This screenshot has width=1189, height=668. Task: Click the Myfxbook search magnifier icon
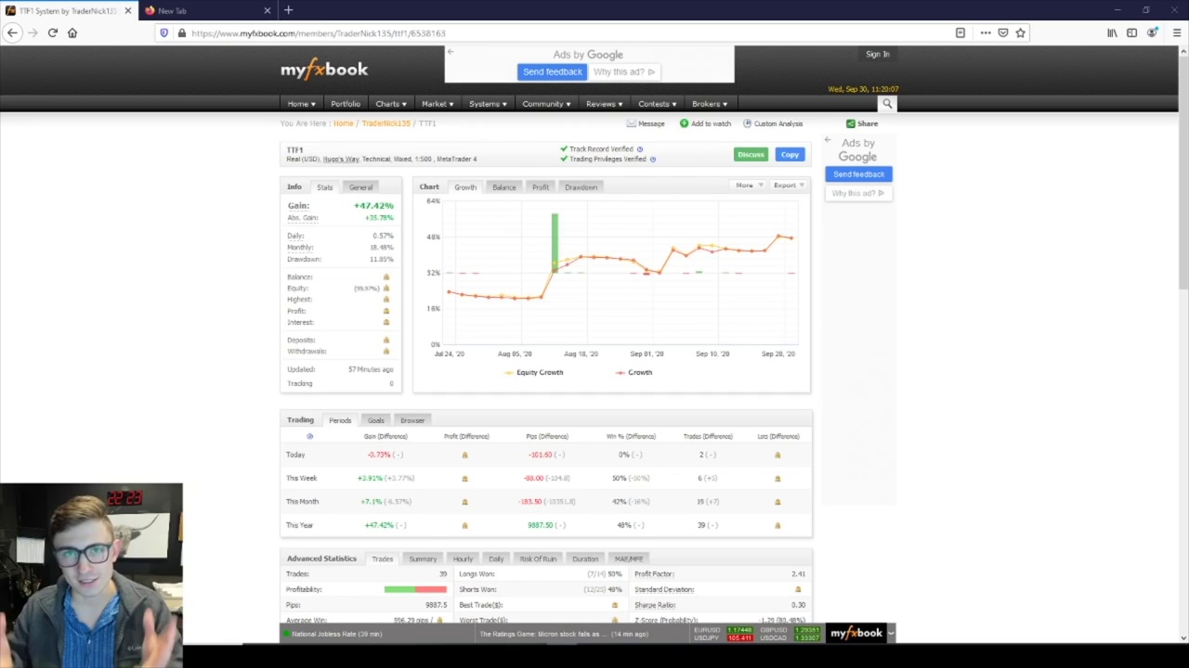tap(887, 104)
